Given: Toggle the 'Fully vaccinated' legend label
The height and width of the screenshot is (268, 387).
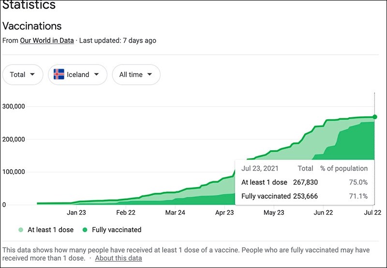Looking at the screenshot, I should coord(117,230).
